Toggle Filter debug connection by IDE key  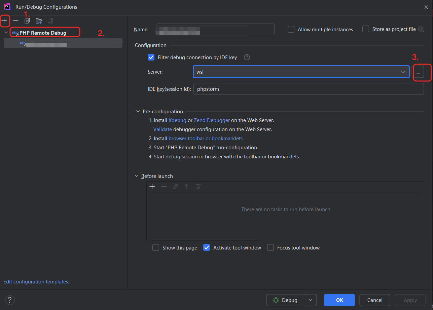[x=151, y=57]
